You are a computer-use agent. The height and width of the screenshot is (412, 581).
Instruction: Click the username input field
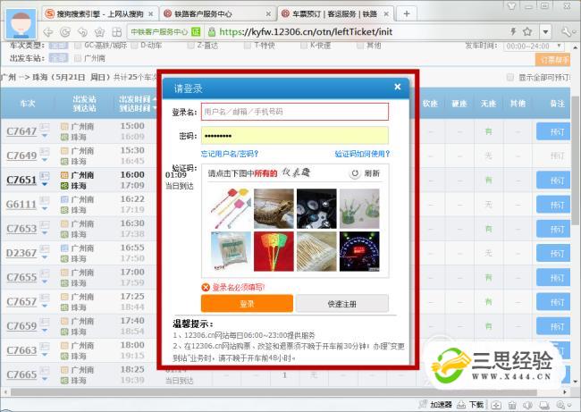(x=294, y=112)
